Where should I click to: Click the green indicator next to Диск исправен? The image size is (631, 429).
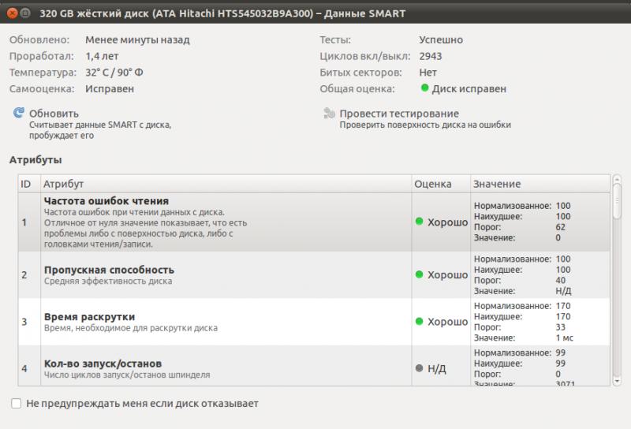click(425, 89)
